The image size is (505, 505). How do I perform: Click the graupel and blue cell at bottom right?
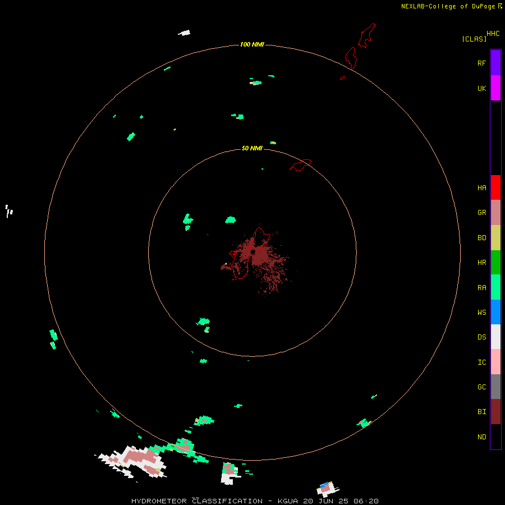click(x=327, y=489)
